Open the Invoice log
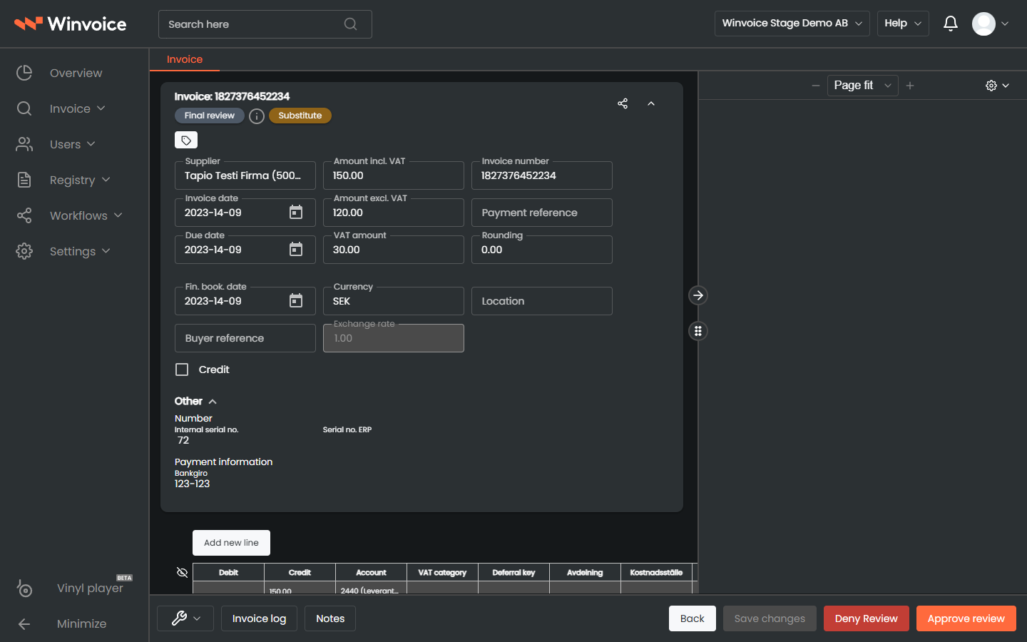1027x642 pixels. click(x=259, y=618)
